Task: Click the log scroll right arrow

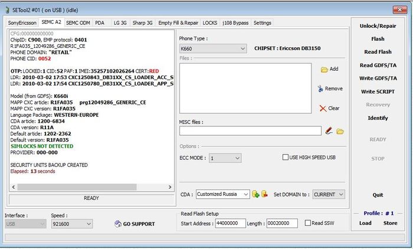Action: point(170,187)
